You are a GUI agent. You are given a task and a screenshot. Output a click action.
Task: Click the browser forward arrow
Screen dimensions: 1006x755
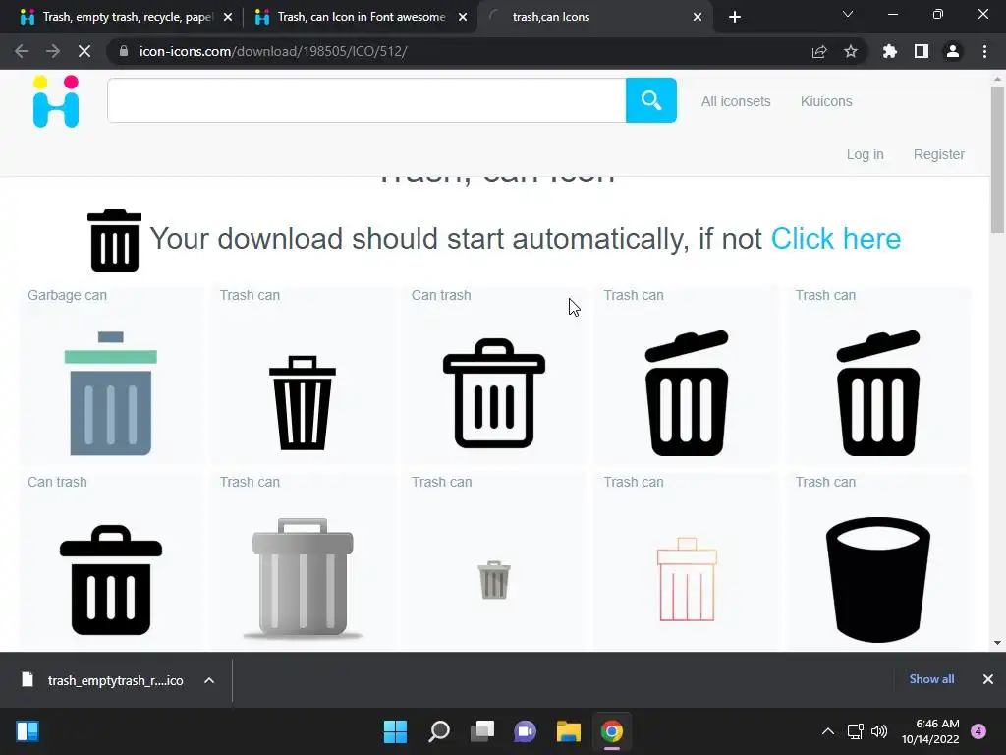coord(53,51)
